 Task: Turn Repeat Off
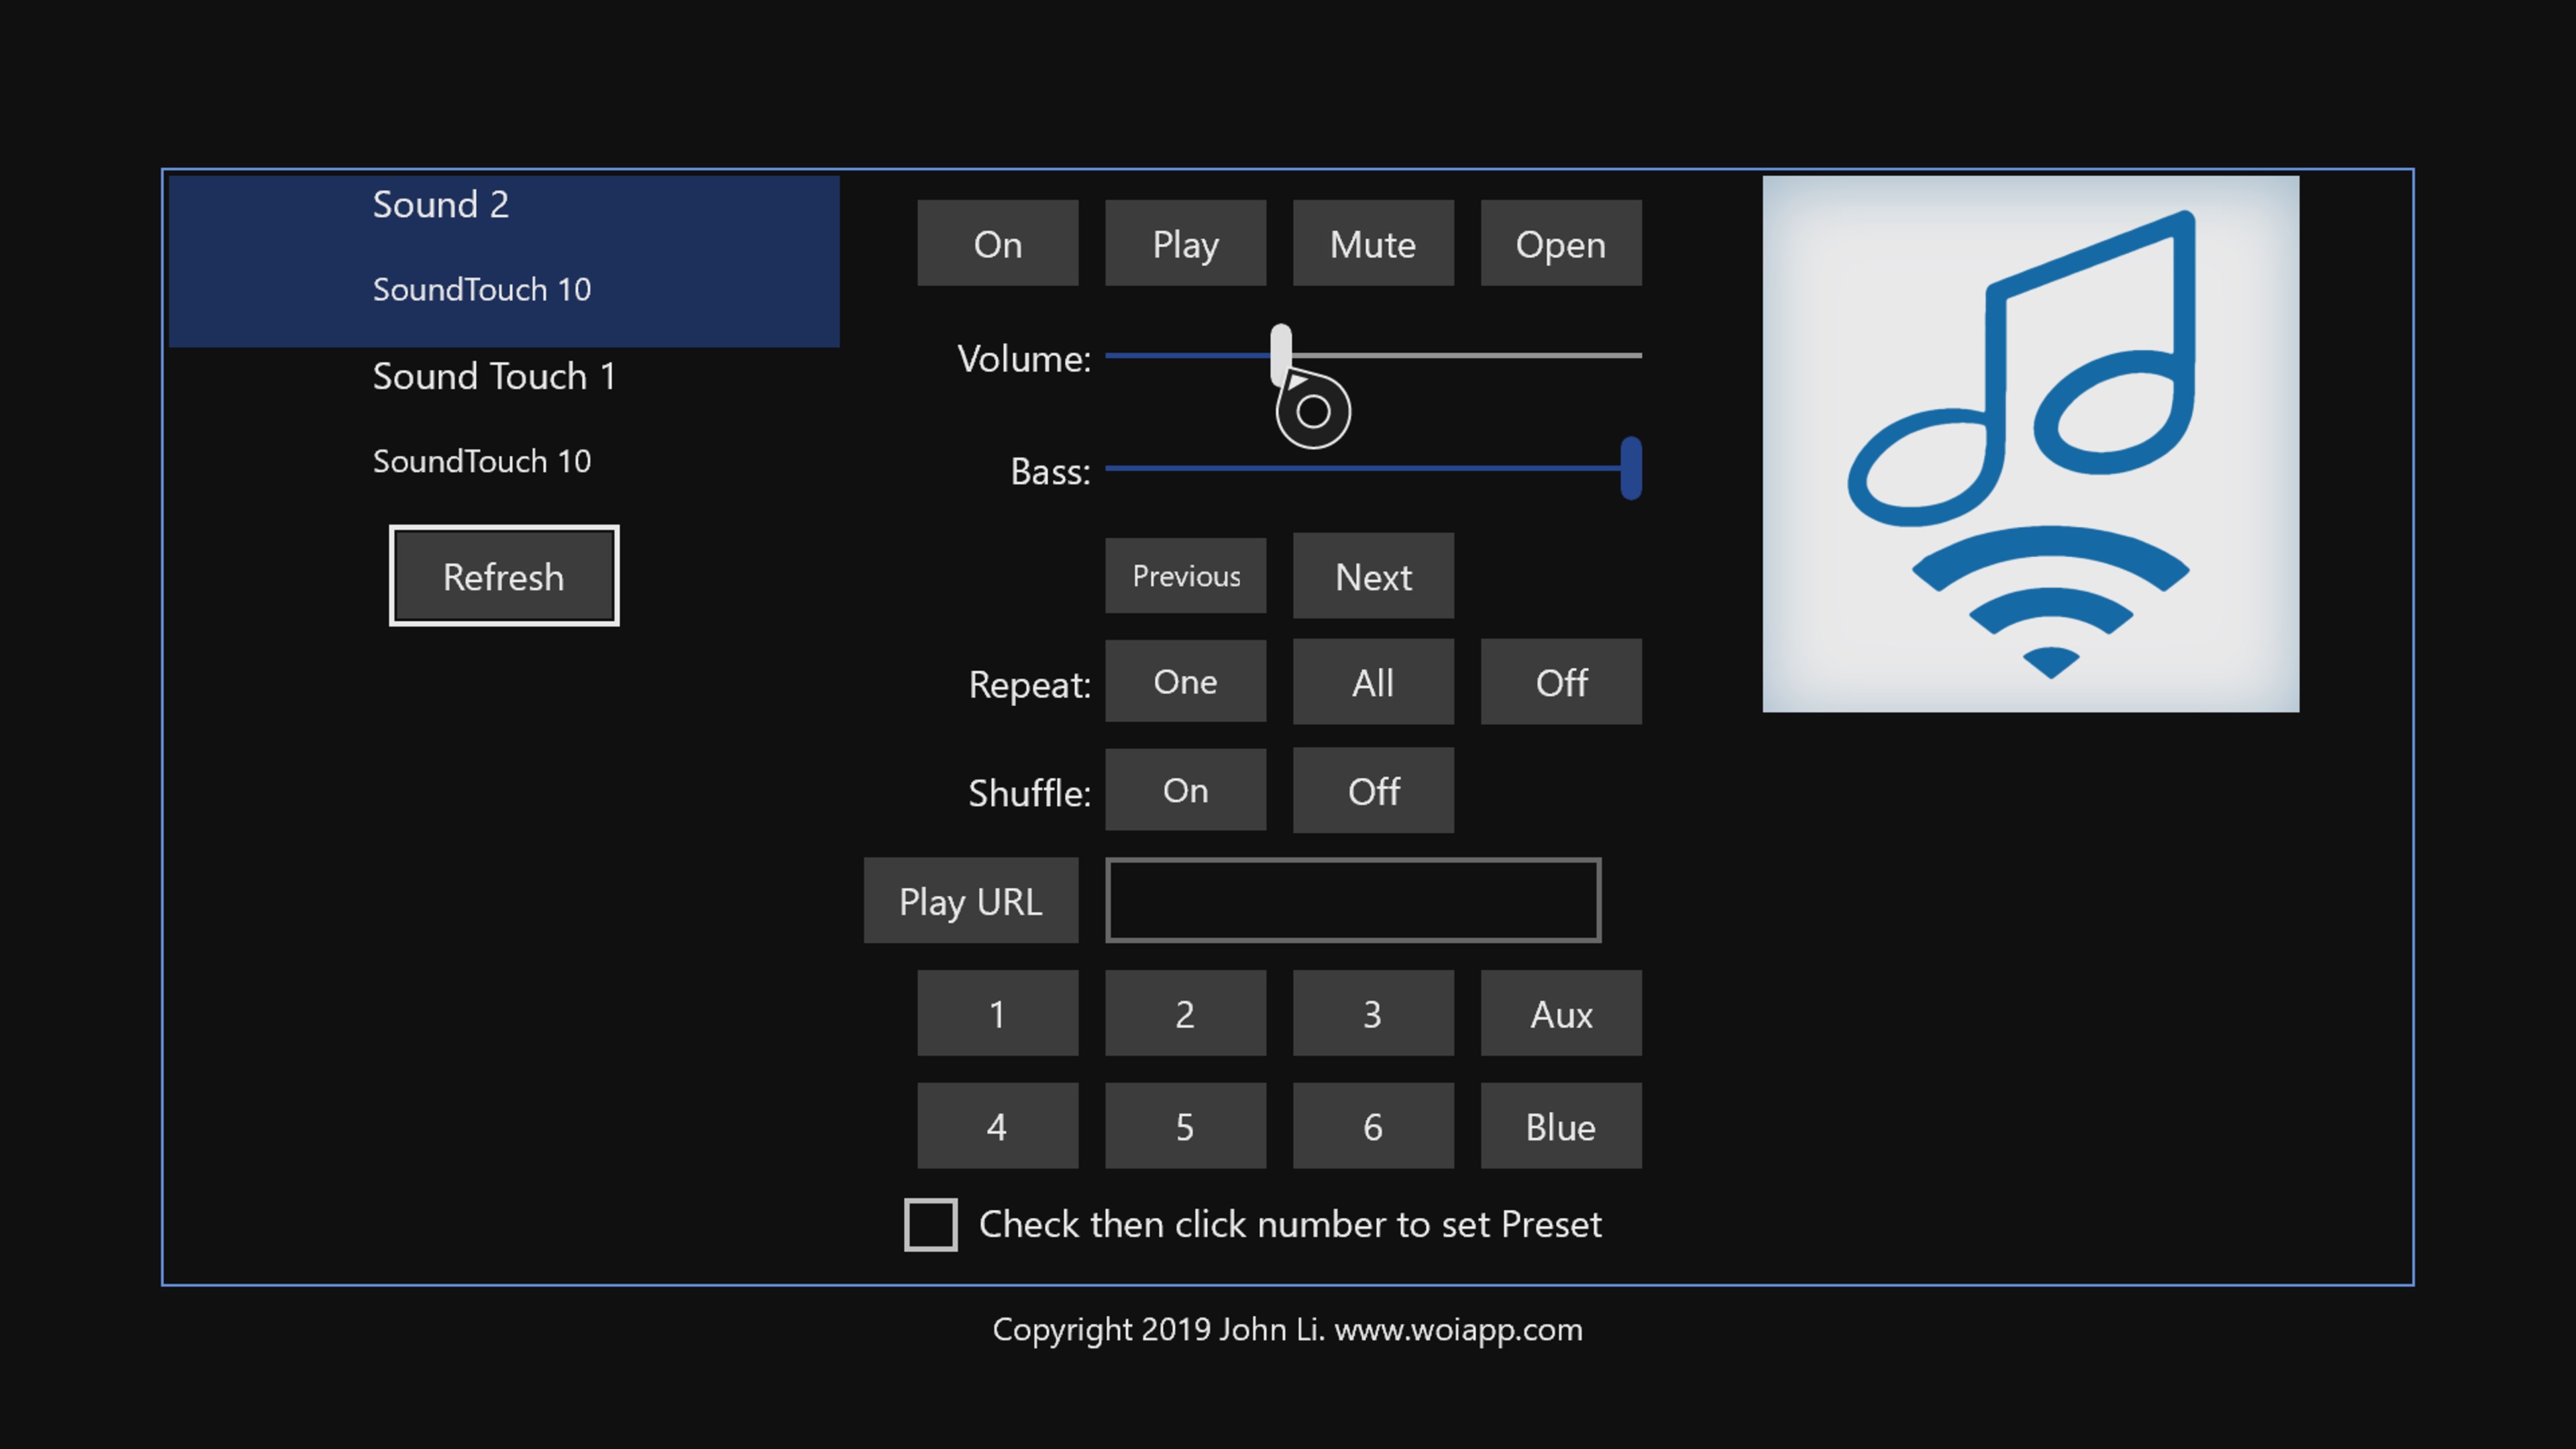(x=1560, y=682)
